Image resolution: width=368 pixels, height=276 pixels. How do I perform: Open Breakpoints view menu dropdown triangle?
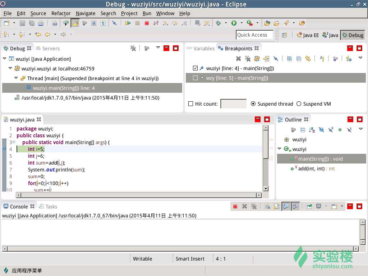tap(360, 58)
